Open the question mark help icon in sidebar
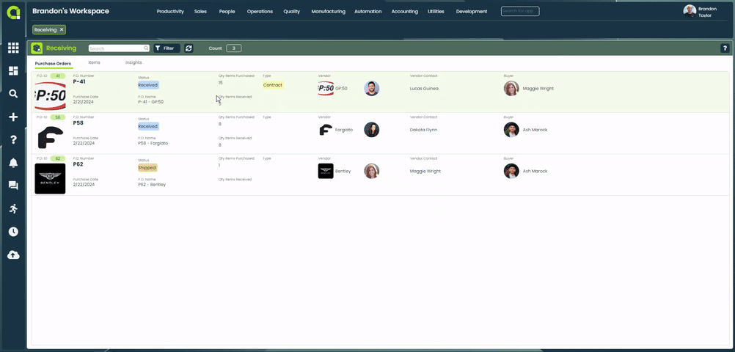Screen dimensions: 735x352 (13, 139)
